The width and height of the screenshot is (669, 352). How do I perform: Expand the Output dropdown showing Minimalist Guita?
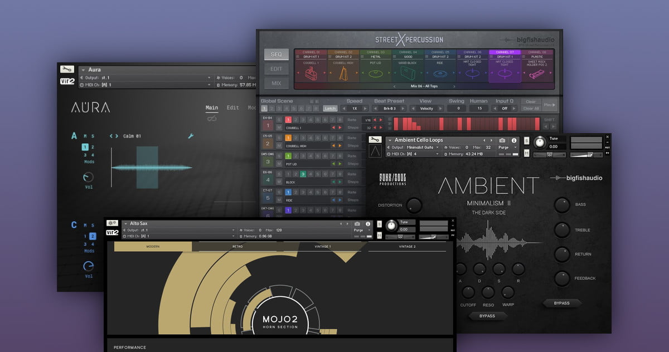438,147
